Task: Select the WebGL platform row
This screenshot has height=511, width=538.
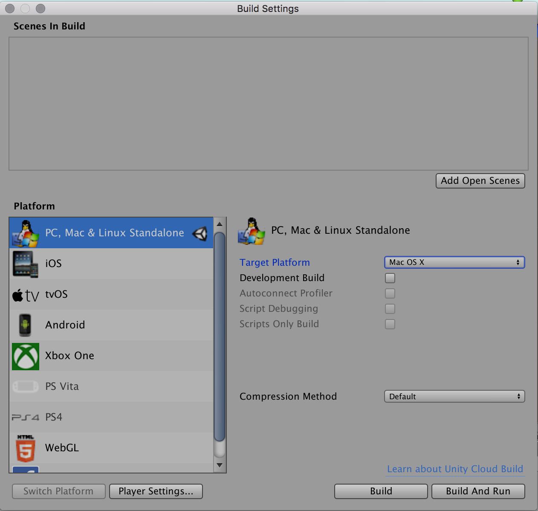Action: (111, 448)
